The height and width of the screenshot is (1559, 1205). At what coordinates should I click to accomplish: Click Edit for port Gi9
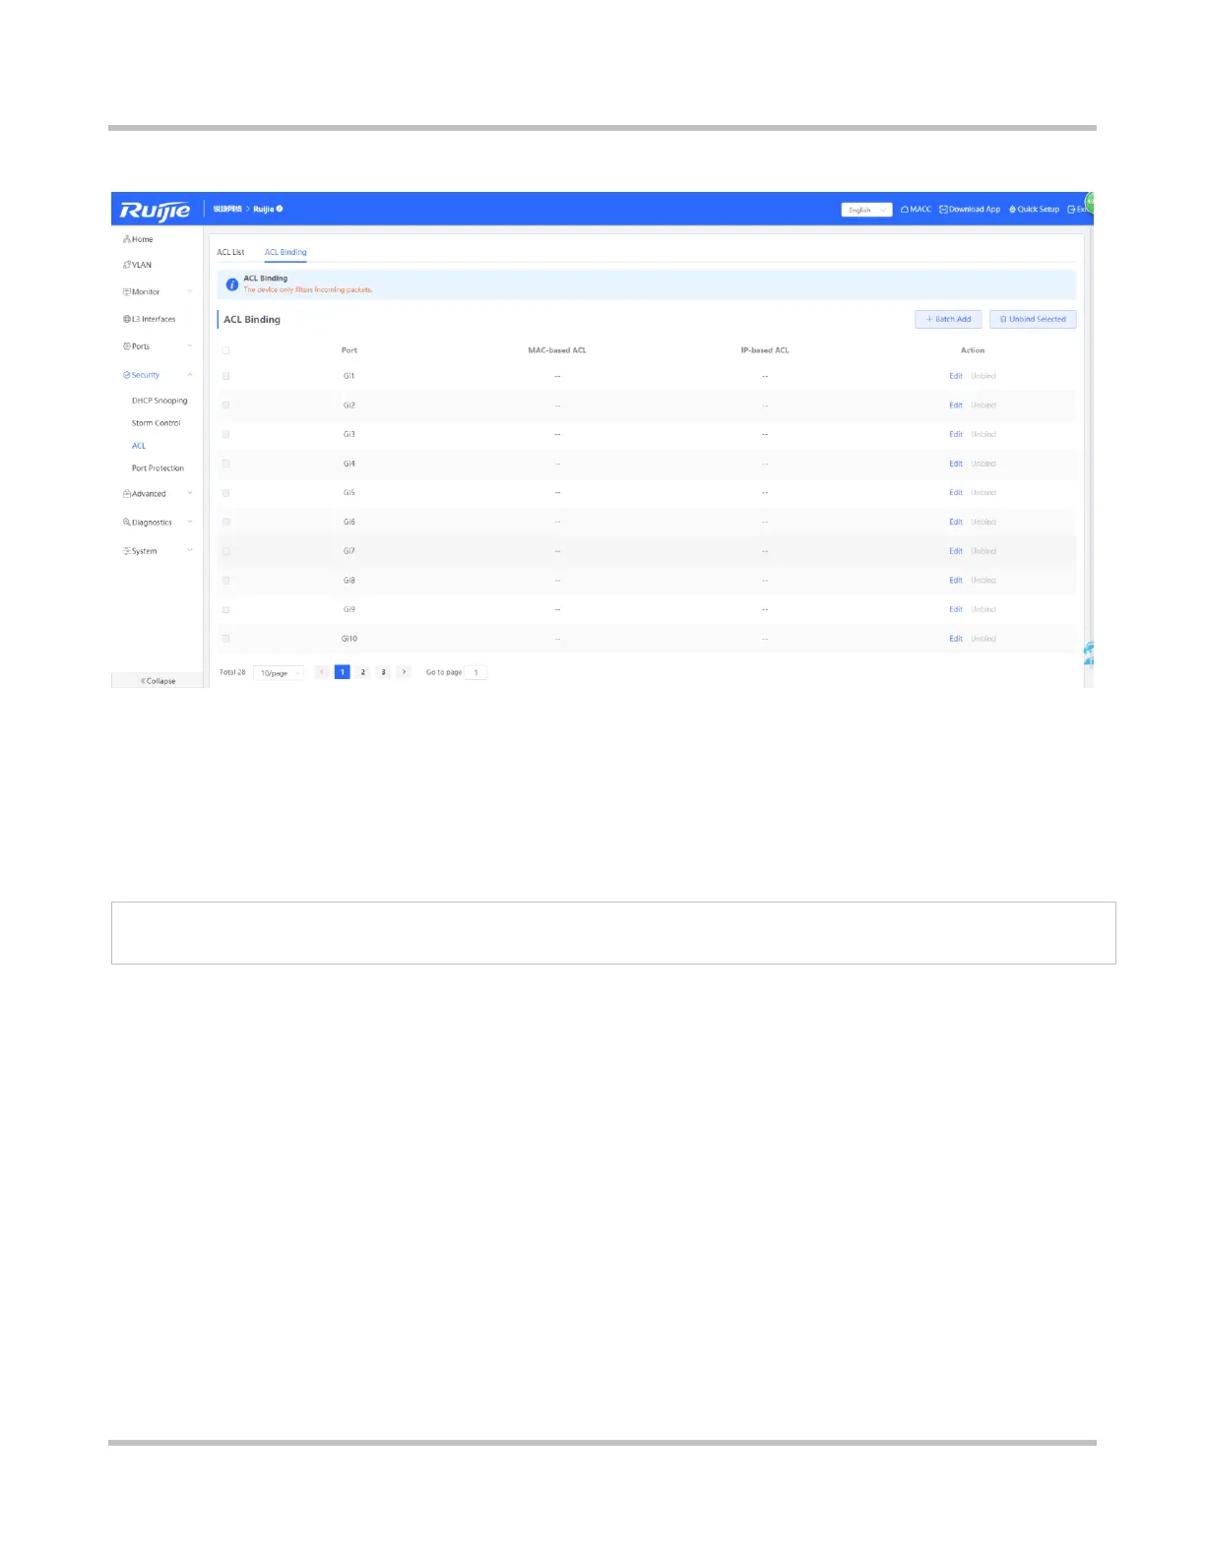pos(956,609)
